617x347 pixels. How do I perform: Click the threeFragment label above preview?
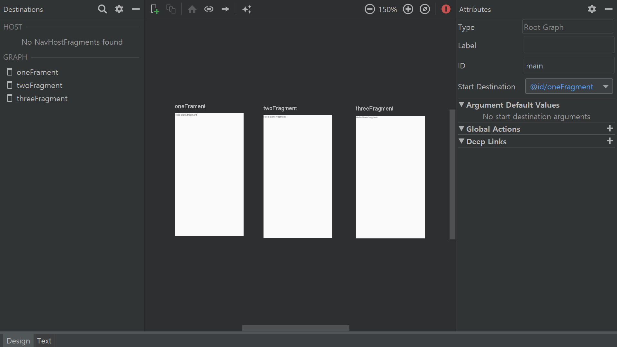click(374, 109)
